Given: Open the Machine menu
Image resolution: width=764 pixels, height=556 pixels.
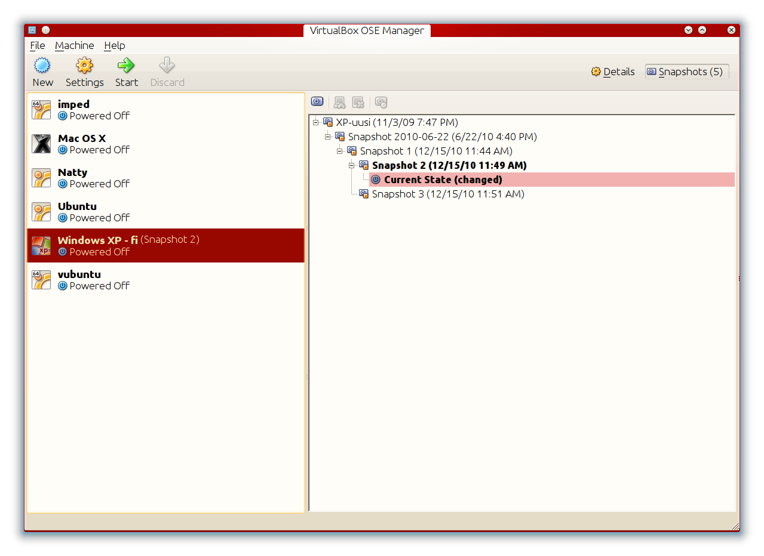Looking at the screenshot, I should [x=74, y=45].
